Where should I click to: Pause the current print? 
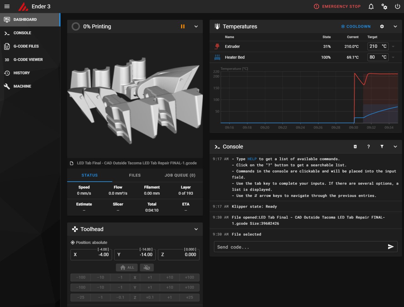point(183,26)
